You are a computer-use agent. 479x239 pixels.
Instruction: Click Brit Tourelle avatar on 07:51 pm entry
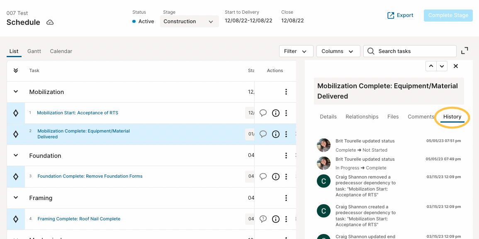[323, 145]
